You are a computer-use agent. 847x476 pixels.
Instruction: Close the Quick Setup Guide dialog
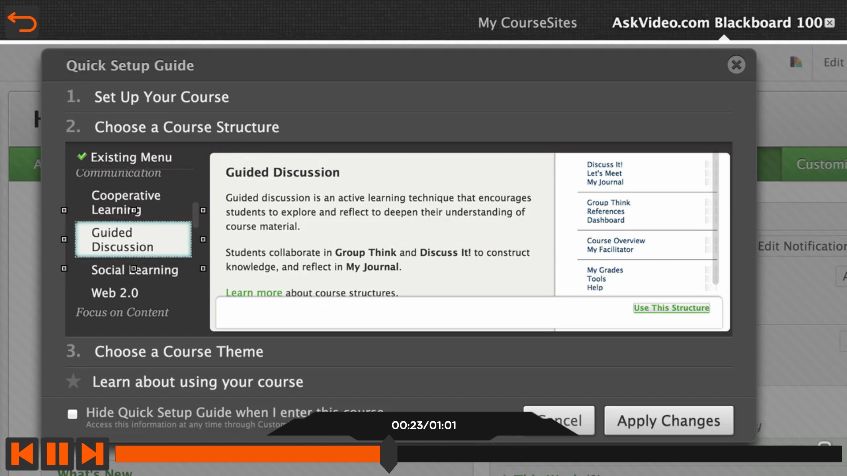[736, 65]
